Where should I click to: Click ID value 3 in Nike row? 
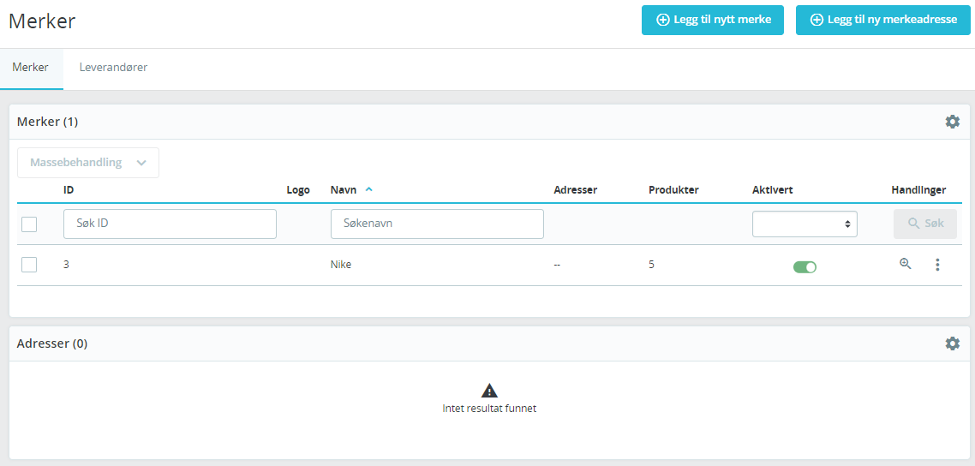coord(66,265)
